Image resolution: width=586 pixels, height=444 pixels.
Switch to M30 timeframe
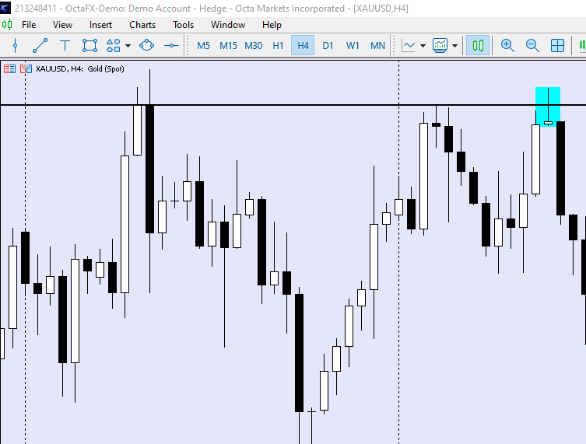(x=254, y=46)
